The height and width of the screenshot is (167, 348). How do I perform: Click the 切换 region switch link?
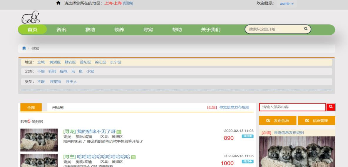click(128, 3)
